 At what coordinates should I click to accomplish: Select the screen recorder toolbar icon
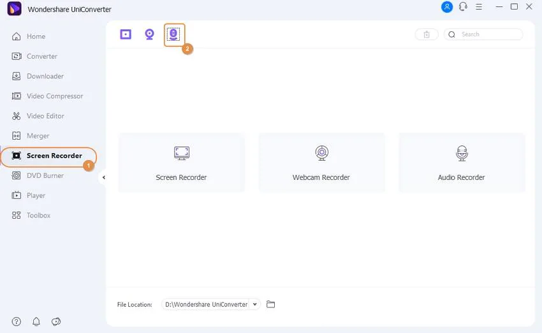(x=126, y=34)
